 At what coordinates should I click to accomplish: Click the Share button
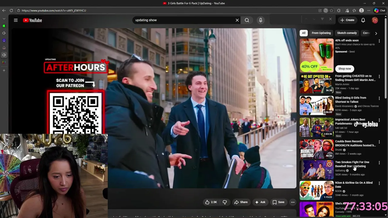241,202
